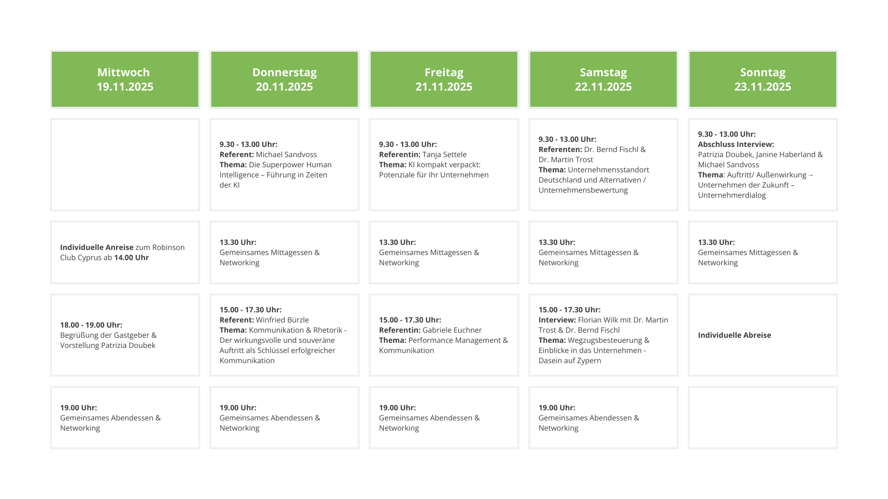
Task: Open the Abschluss Interview session on Sunday
Action: tap(763, 164)
